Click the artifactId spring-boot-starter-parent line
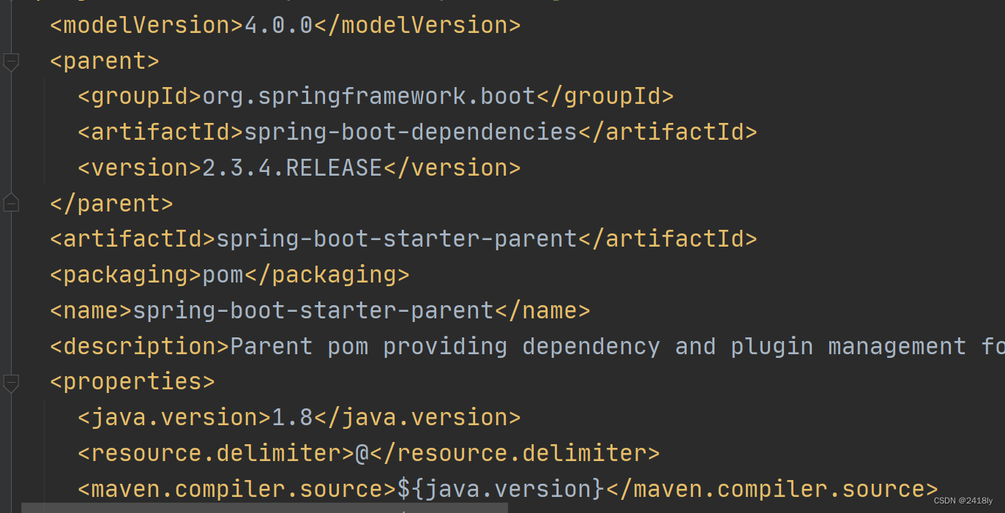 tap(395, 238)
